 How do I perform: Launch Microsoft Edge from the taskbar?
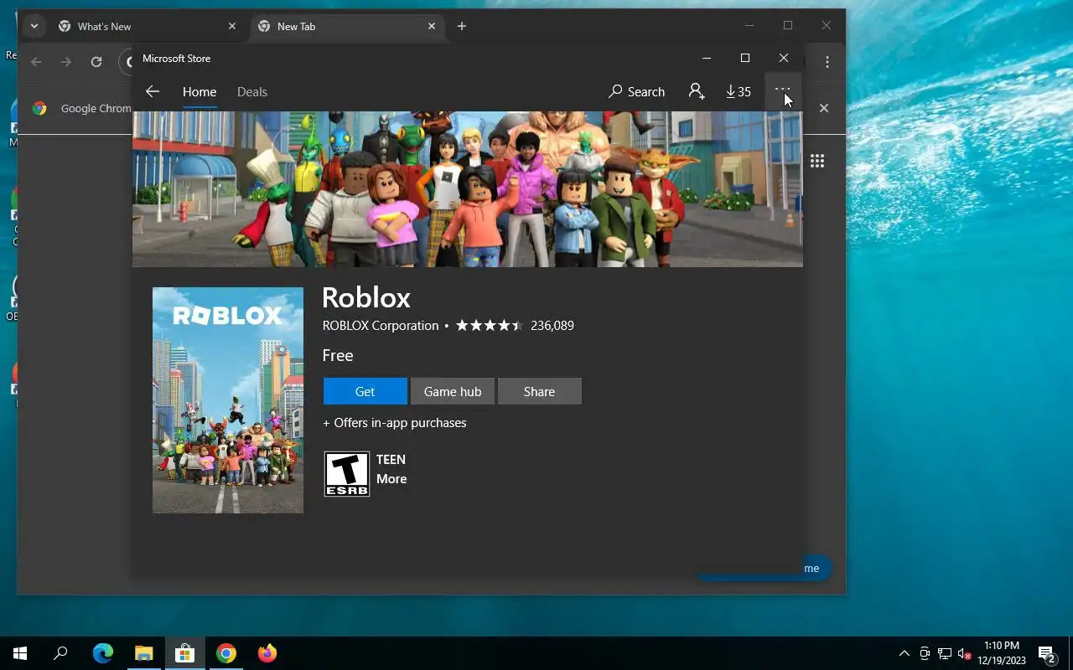pyautogui.click(x=102, y=653)
